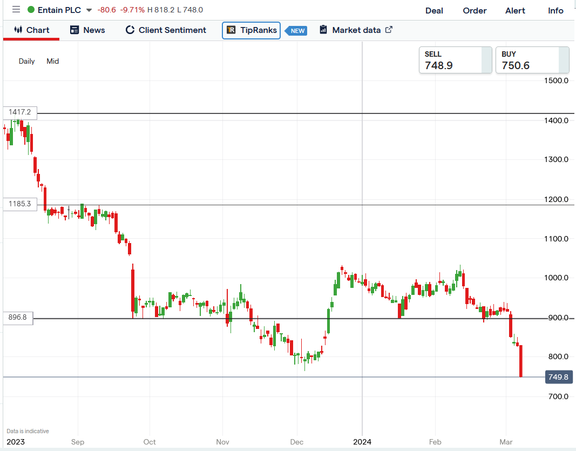Switch to the Chart tab
Viewport: 576px width, 451px height.
coord(31,30)
